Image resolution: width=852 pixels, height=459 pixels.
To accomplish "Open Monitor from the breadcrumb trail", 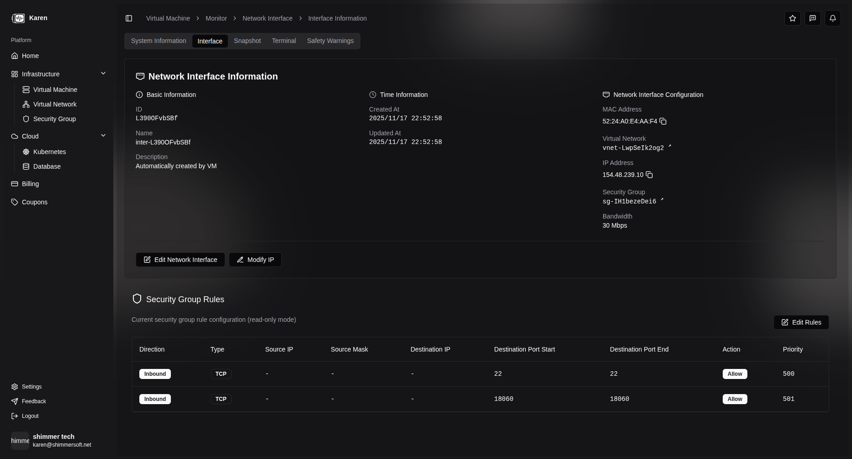I will (216, 18).
